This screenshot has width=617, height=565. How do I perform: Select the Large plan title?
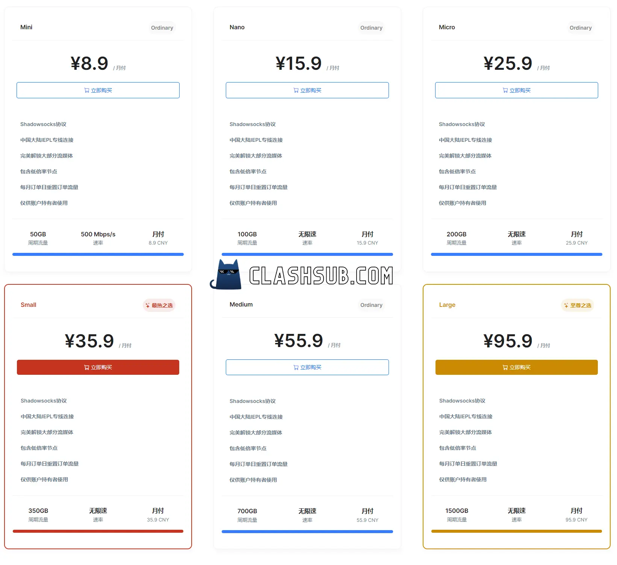pos(447,305)
